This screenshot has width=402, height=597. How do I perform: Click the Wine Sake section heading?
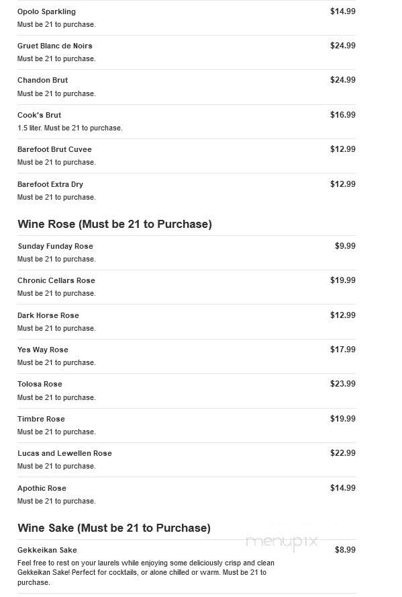114,528
